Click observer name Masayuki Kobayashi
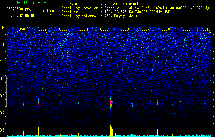The image size is (215, 137). 122,4
